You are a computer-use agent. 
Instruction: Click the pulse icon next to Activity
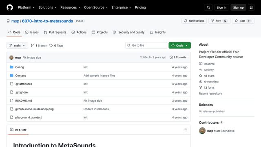point(201,70)
